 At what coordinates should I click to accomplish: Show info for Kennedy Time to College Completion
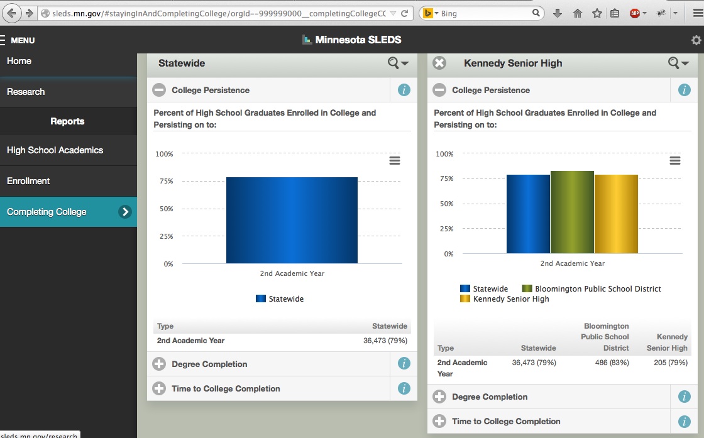pos(685,422)
